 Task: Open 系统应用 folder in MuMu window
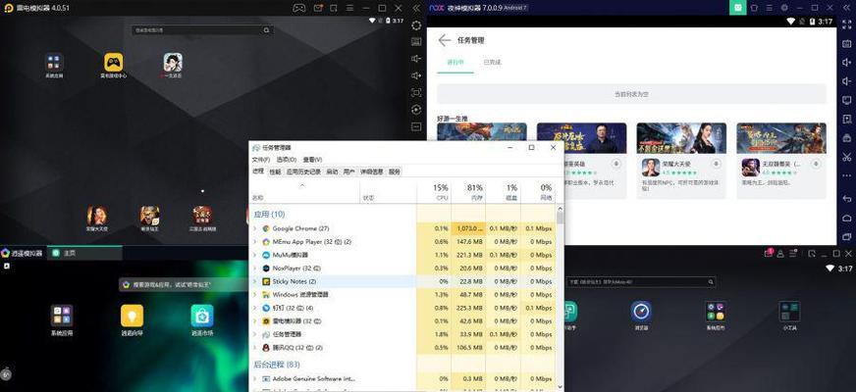coord(716,312)
